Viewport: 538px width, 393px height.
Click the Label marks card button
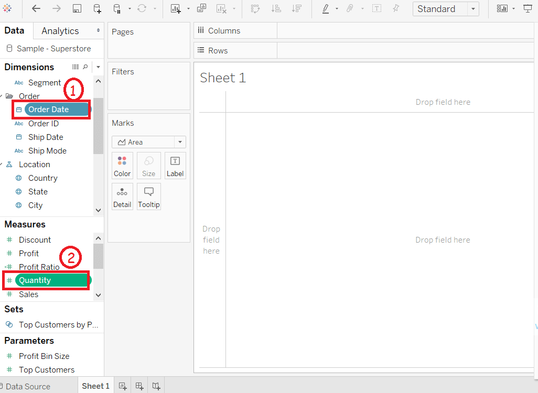point(175,166)
